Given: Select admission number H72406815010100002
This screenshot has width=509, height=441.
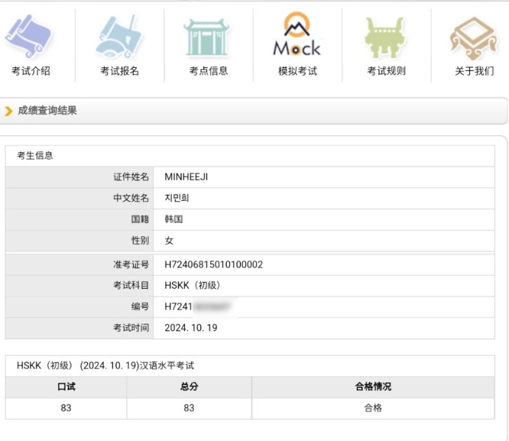Looking at the screenshot, I should tap(214, 265).
